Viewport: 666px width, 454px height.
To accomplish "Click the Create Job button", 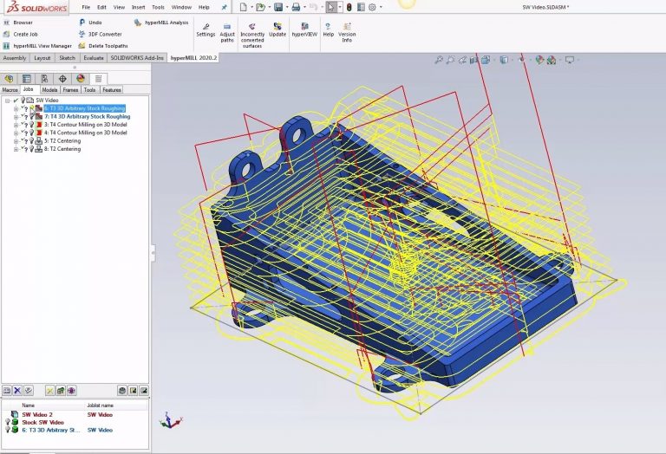I will pyautogui.click(x=25, y=34).
